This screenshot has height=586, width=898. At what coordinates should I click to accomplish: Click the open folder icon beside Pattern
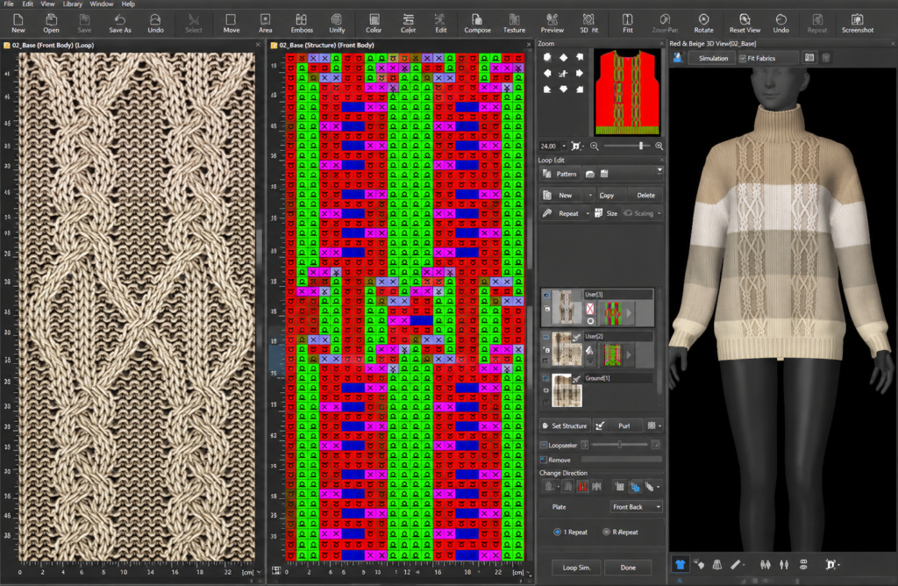point(590,174)
